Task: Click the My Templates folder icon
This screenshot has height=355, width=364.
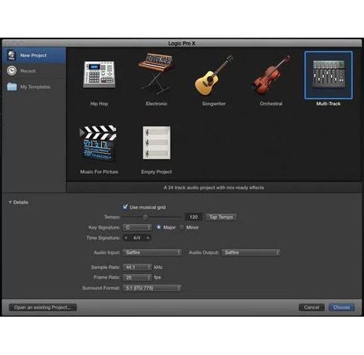Action: click(x=11, y=87)
